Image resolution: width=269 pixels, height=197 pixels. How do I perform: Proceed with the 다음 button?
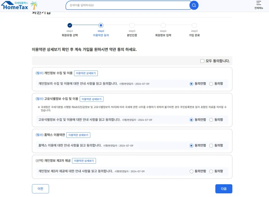point(224,189)
